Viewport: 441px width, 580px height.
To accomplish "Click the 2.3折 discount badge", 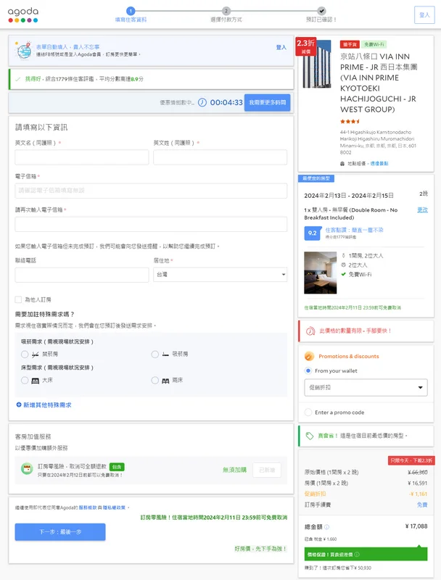I will [305, 46].
